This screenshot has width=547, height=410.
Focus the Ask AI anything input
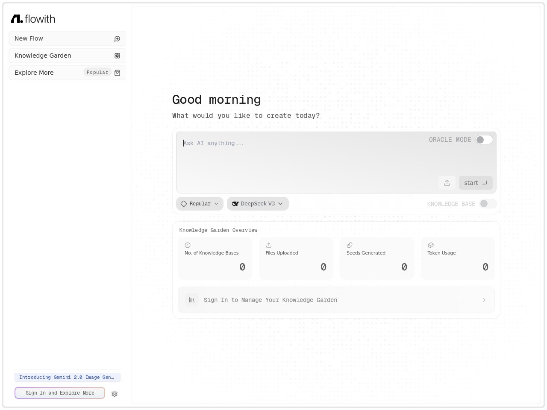(299, 154)
